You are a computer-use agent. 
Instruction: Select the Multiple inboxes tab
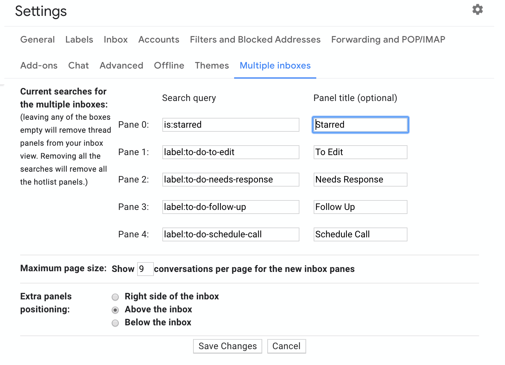(x=275, y=66)
